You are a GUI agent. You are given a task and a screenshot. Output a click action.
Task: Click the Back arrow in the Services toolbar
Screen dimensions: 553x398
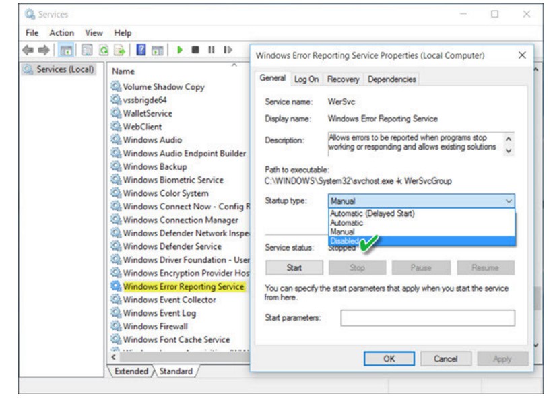coord(28,50)
